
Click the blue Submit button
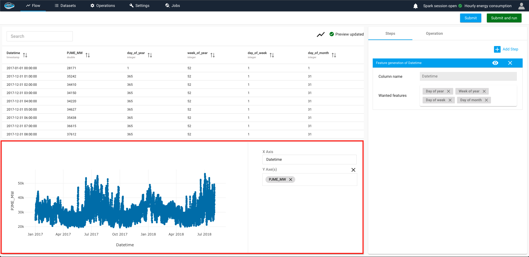click(x=470, y=18)
